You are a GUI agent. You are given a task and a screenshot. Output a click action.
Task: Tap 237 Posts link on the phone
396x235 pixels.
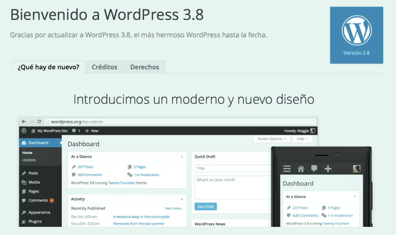[300, 208]
